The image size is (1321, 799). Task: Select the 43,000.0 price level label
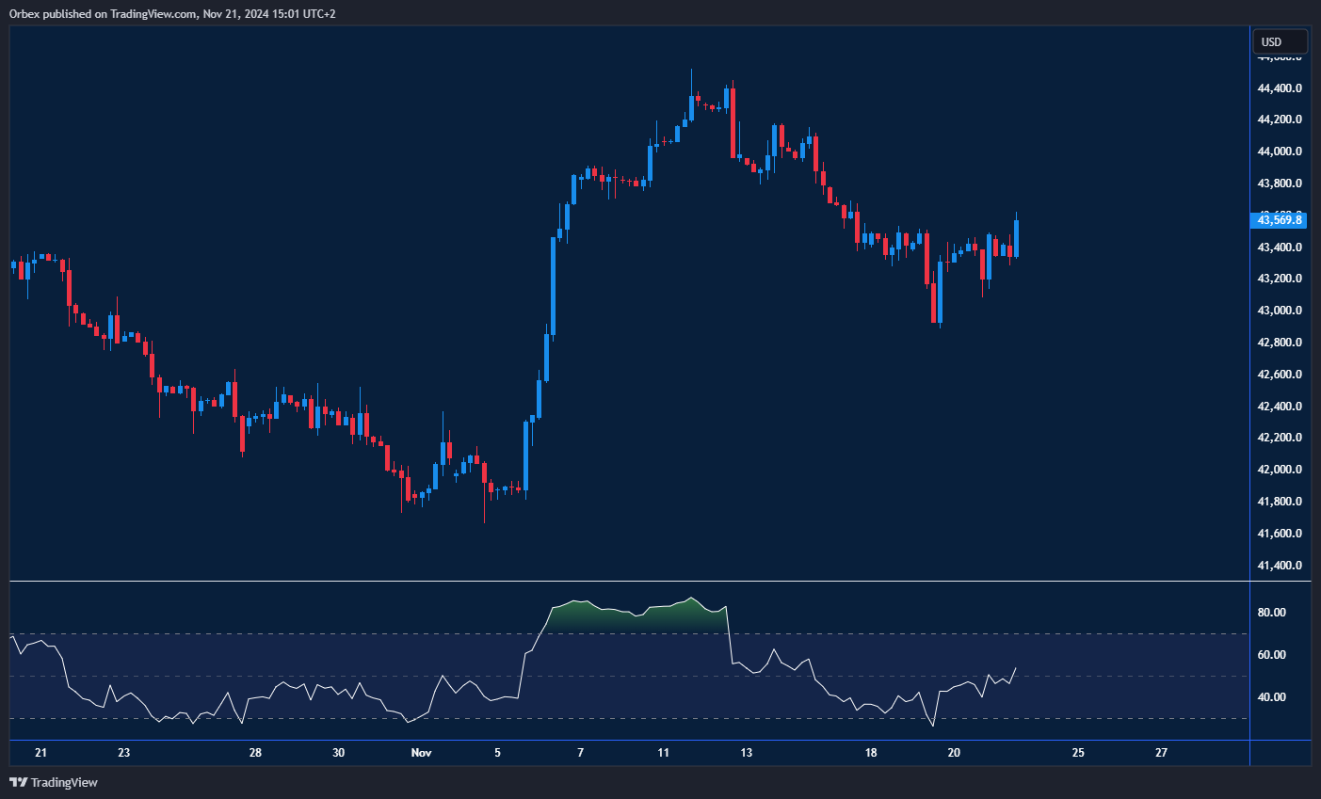(x=1280, y=311)
